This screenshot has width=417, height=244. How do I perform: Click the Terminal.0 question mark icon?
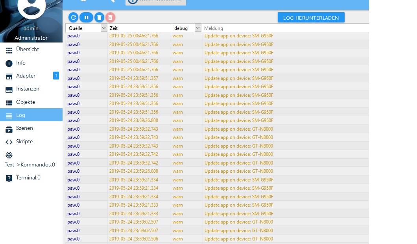(x=9, y=178)
